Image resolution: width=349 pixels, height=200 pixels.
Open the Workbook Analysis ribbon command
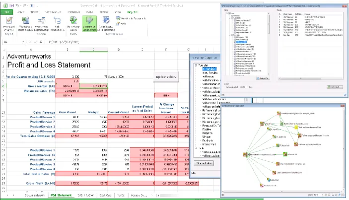pyautogui.click(x=9, y=24)
